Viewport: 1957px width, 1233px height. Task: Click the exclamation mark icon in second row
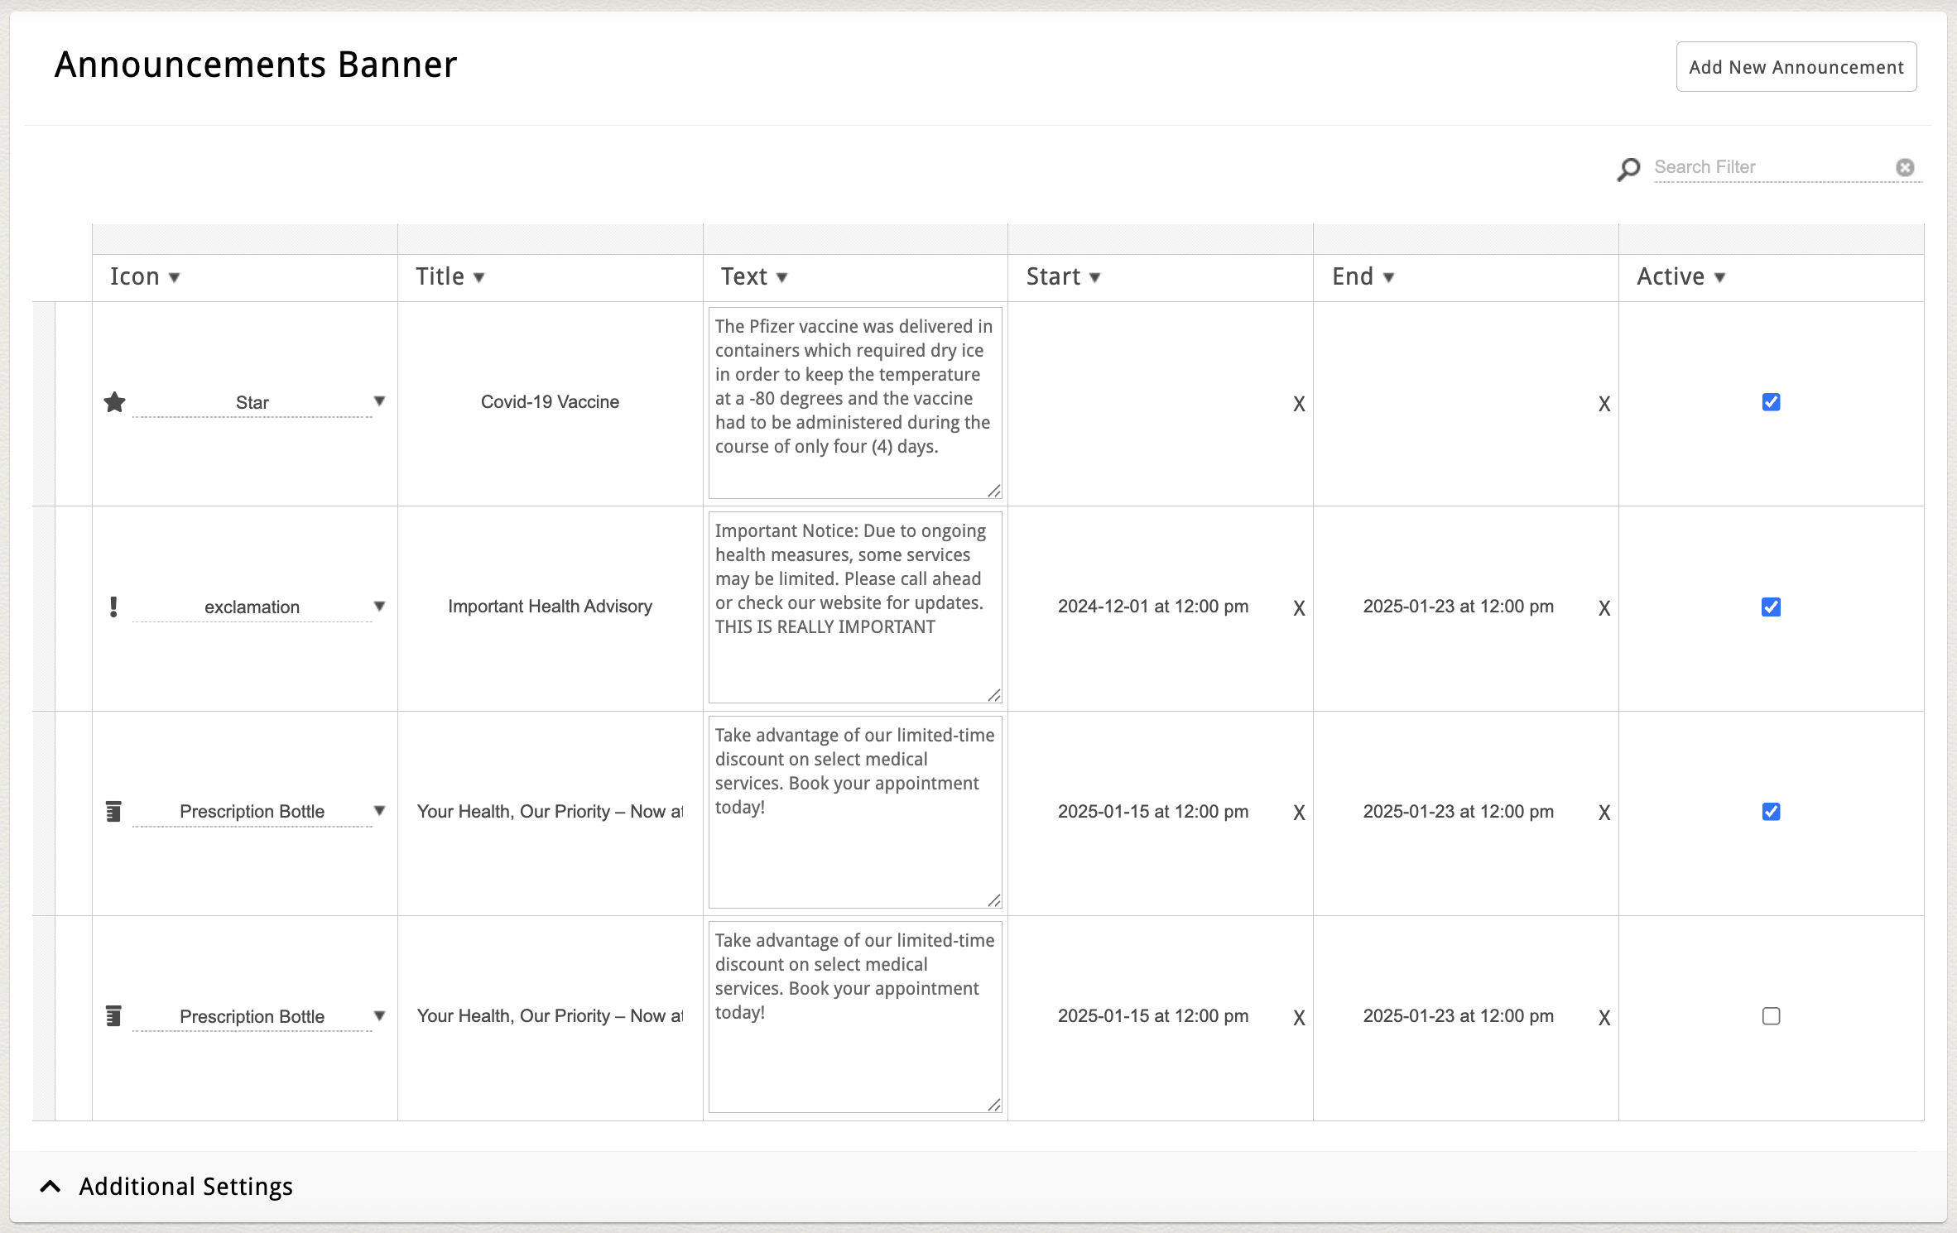point(113,607)
